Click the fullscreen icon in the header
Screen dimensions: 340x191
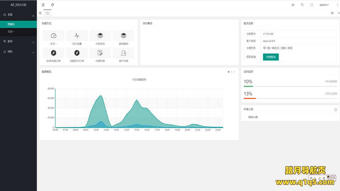(x=312, y=5)
